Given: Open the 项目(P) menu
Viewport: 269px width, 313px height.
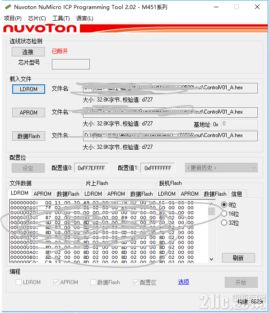Looking at the screenshot, I should (13, 18).
